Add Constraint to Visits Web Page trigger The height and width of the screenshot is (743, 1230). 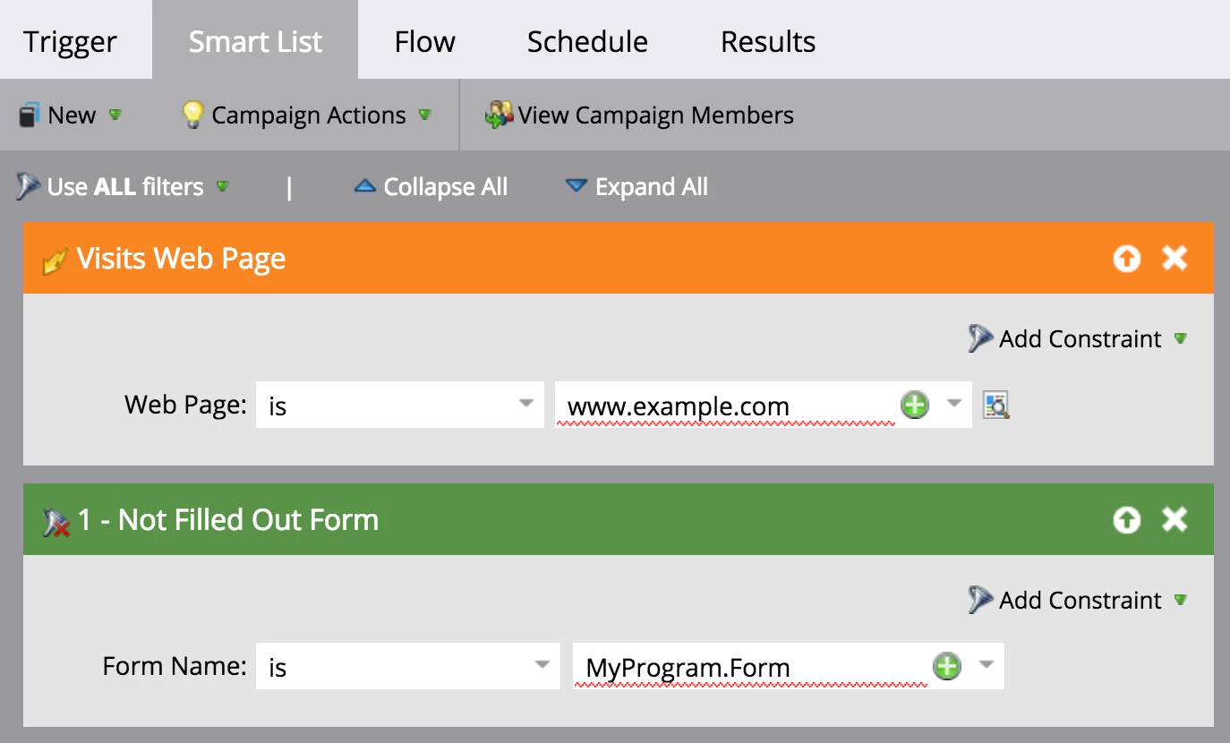pos(1079,339)
